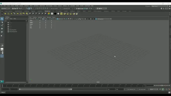Image resolution: width=171 pixels, height=96 pixels.
Task: Click the ramp shader rainbow icon
Action: (x=49, y=14)
